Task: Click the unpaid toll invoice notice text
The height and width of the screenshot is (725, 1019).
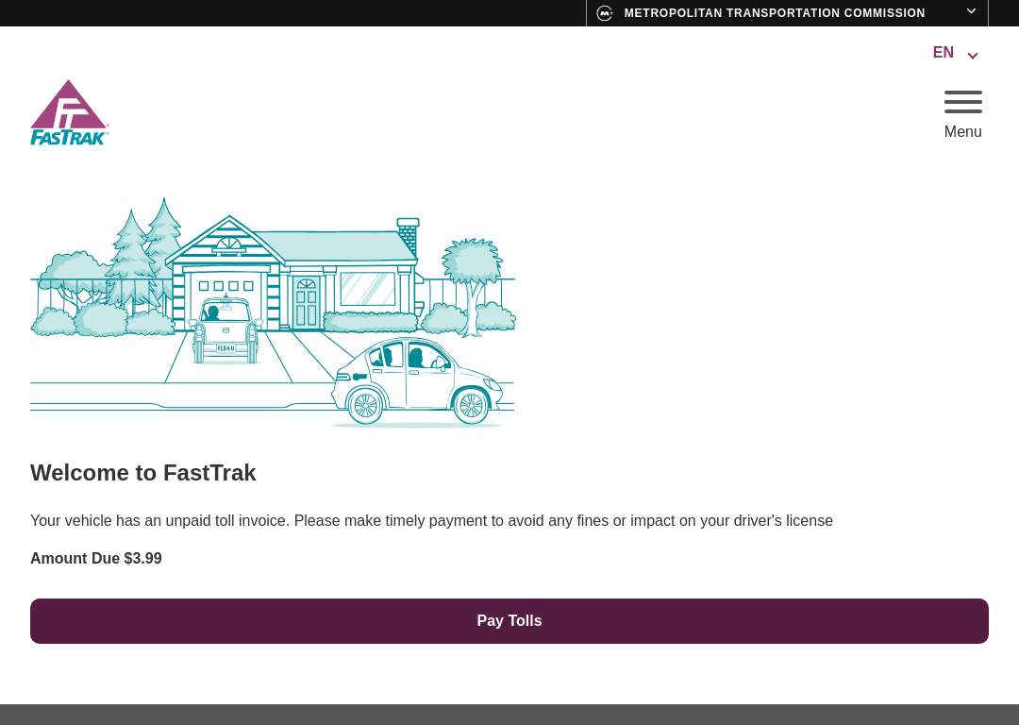Action: [431, 521]
